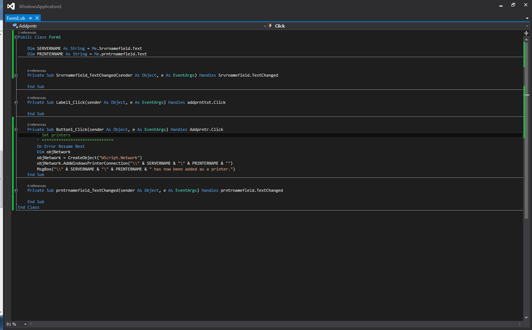Viewport: 532px width, 330px height.
Task: Click "Handles Addprntr.Click" in Button1_Click declaration
Action: (197, 130)
